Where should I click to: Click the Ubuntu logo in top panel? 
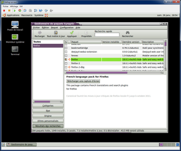click(x=5, y=15)
